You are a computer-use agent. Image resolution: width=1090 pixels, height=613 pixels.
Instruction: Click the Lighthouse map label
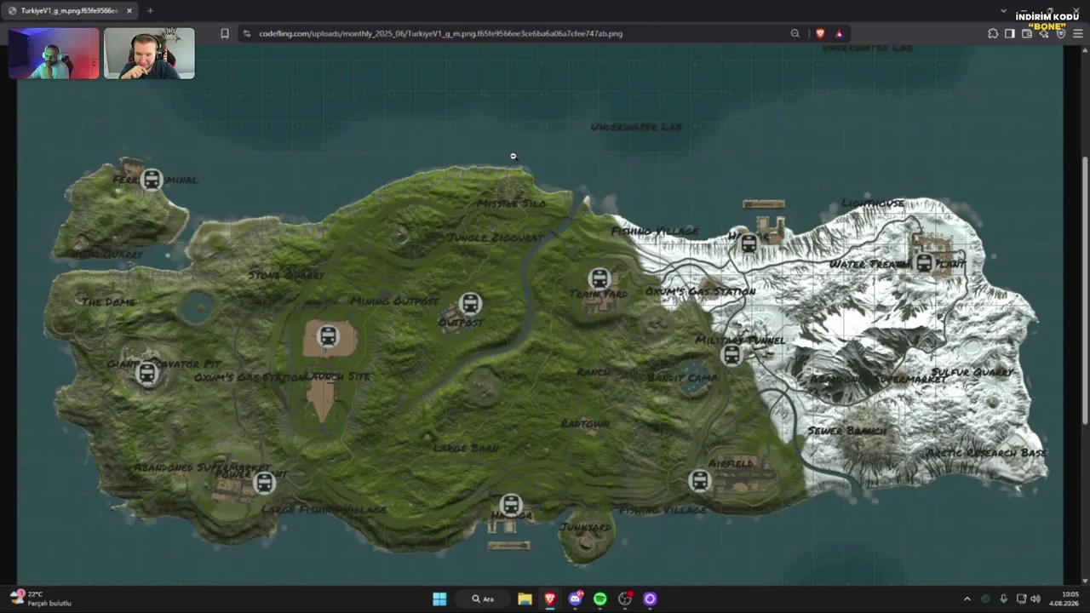(x=873, y=203)
